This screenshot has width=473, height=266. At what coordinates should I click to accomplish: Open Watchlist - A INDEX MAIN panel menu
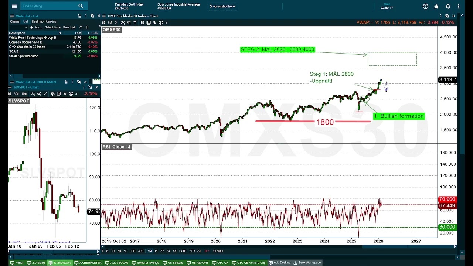click(x=12, y=82)
